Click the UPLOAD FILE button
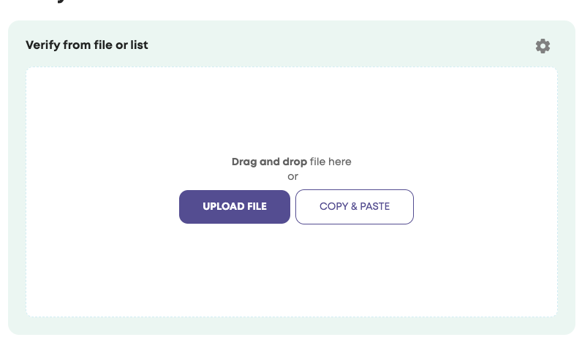The image size is (582, 348). [235, 207]
